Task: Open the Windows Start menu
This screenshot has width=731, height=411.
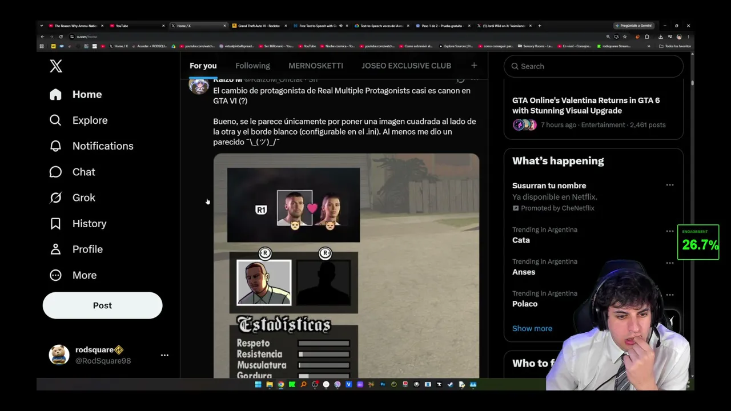Action: (258, 385)
